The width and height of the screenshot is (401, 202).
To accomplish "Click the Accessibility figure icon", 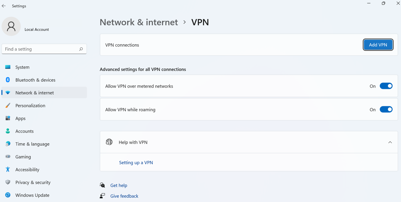I will click(8, 170).
